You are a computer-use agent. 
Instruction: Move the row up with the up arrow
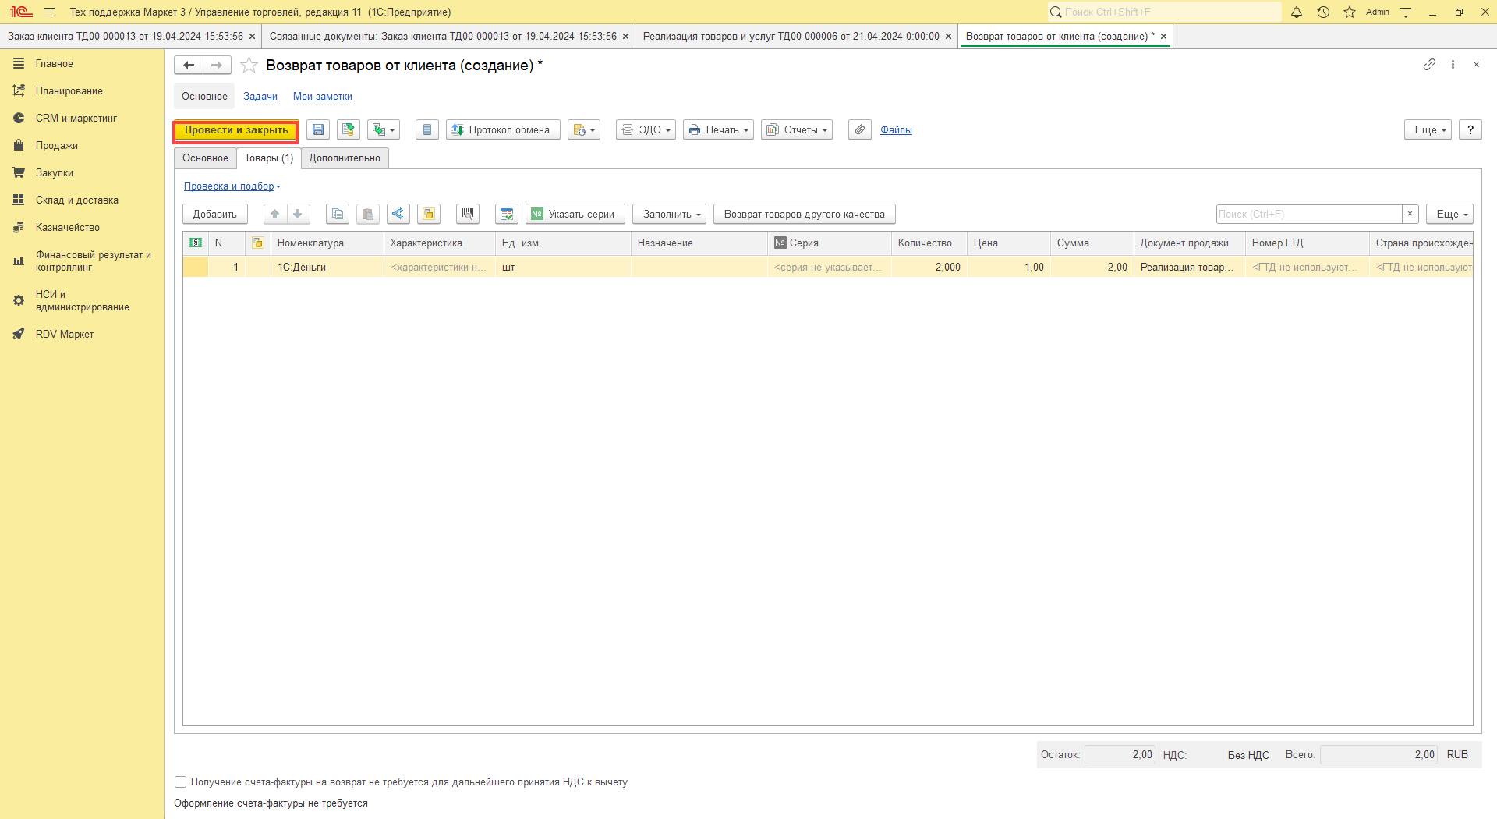pyautogui.click(x=274, y=214)
